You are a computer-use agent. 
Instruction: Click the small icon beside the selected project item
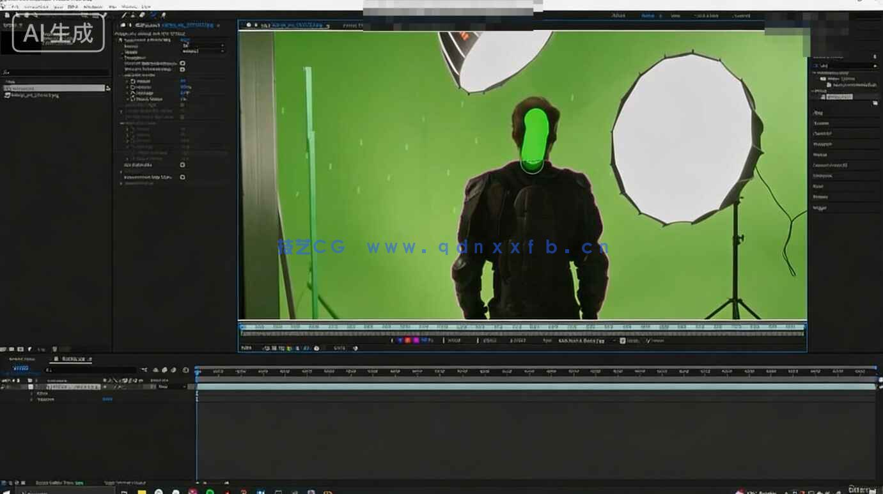tap(108, 88)
